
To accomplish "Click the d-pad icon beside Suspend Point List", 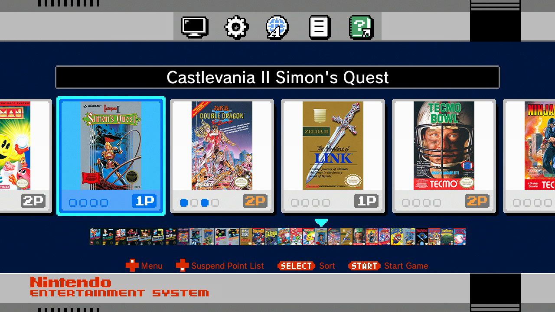I will [182, 266].
